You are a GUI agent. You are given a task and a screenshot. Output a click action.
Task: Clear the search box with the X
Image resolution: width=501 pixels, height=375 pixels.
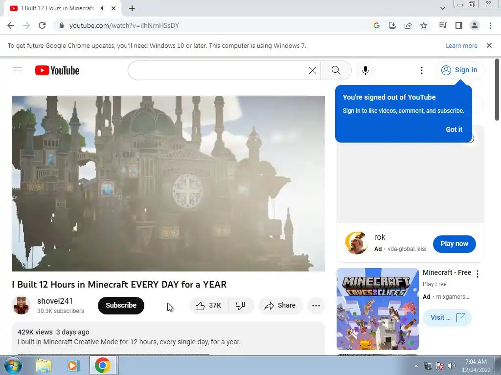313,70
